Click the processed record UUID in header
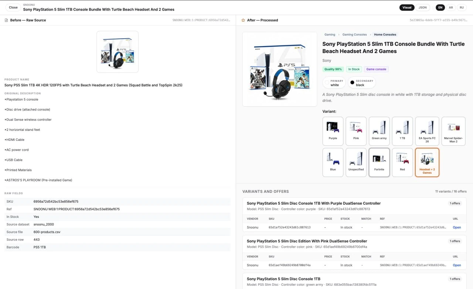The image size is (473, 289). pyautogui.click(x=438, y=20)
